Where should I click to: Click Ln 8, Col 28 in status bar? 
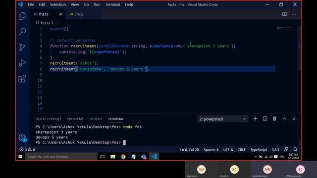point(189,149)
